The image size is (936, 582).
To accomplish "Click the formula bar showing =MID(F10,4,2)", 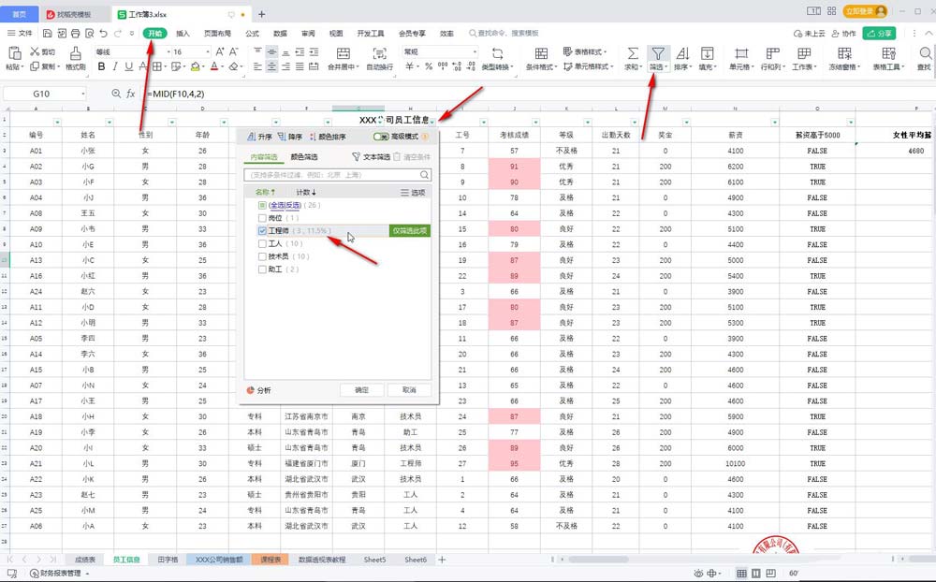I will [537, 94].
